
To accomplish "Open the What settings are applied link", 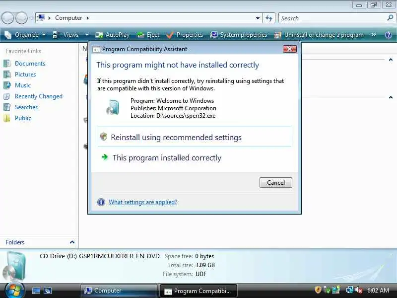I will point(143,202).
